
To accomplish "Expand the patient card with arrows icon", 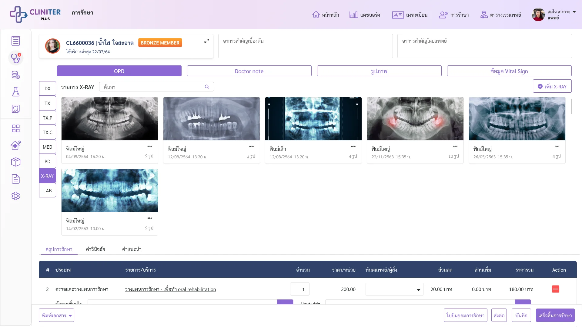I will point(206,41).
